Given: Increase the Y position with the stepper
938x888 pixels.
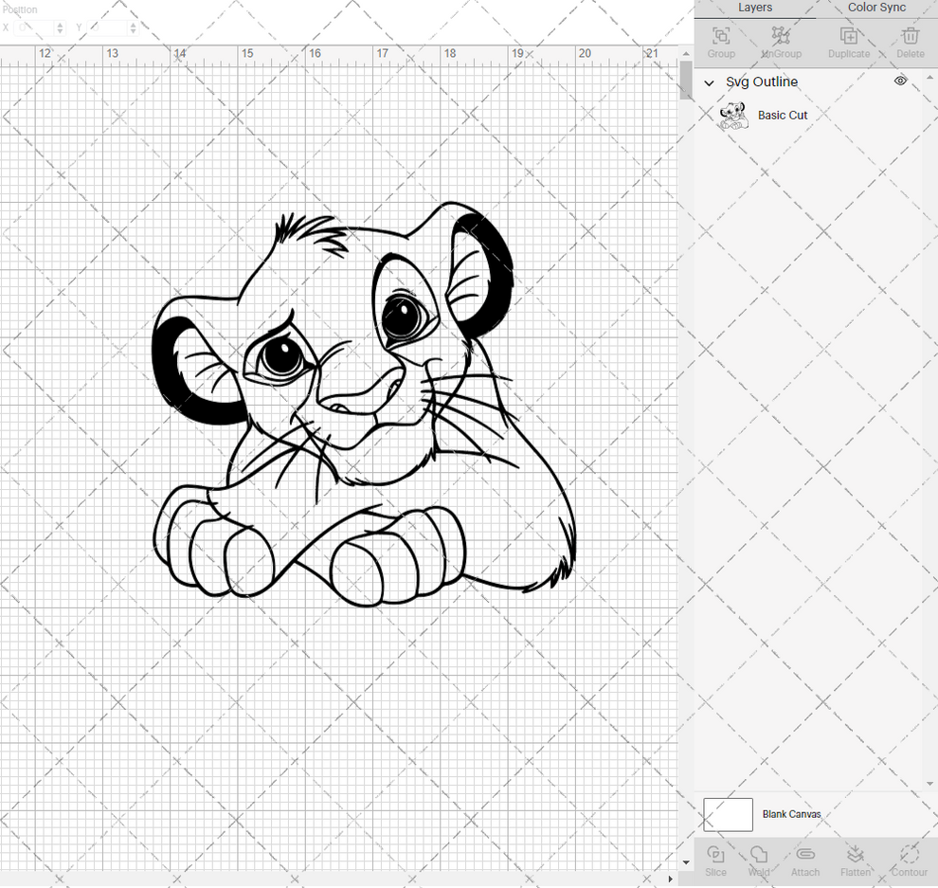Looking at the screenshot, I should (x=133, y=24).
